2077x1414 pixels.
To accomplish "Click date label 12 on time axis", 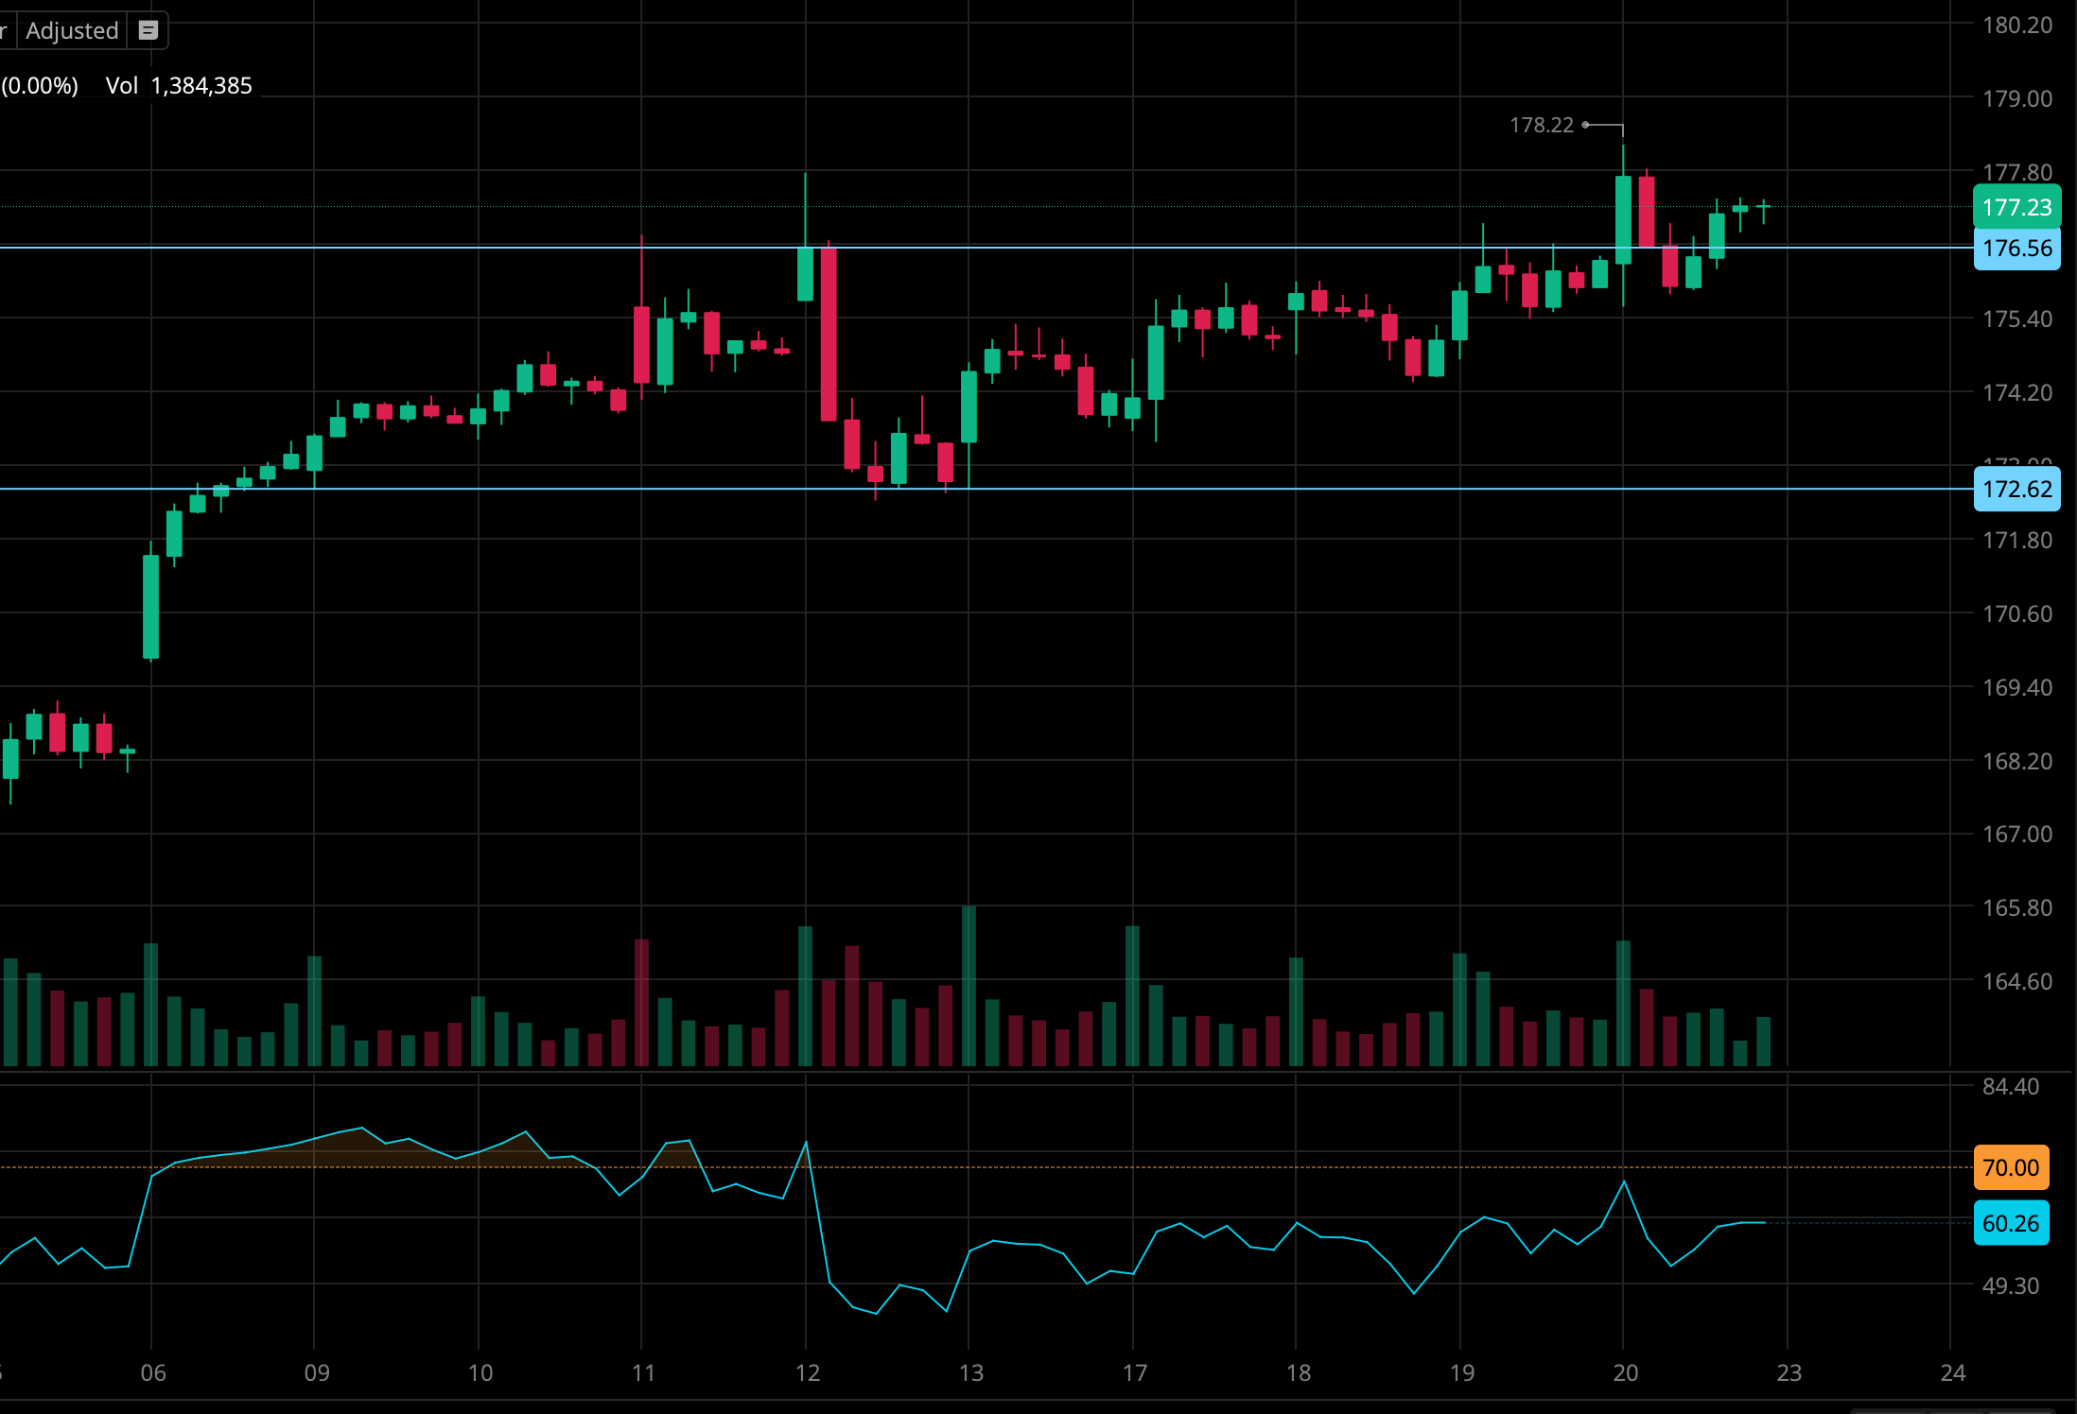I will [x=807, y=1372].
